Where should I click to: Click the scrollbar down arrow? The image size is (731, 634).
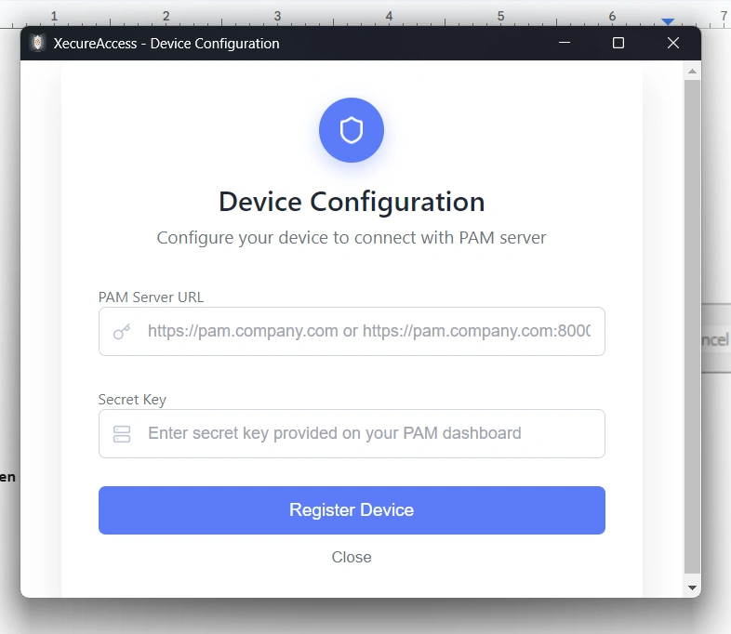[692, 588]
